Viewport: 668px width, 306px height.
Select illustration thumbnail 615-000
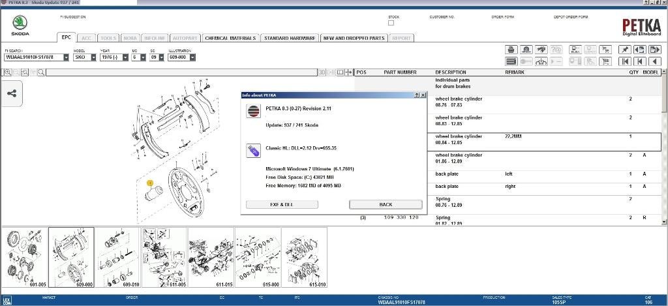[x=258, y=258]
